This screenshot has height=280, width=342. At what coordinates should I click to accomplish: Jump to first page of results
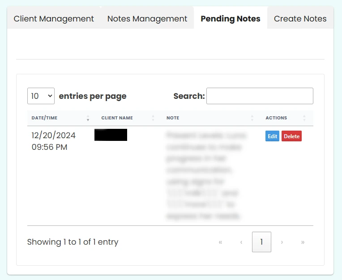pyautogui.click(x=220, y=242)
